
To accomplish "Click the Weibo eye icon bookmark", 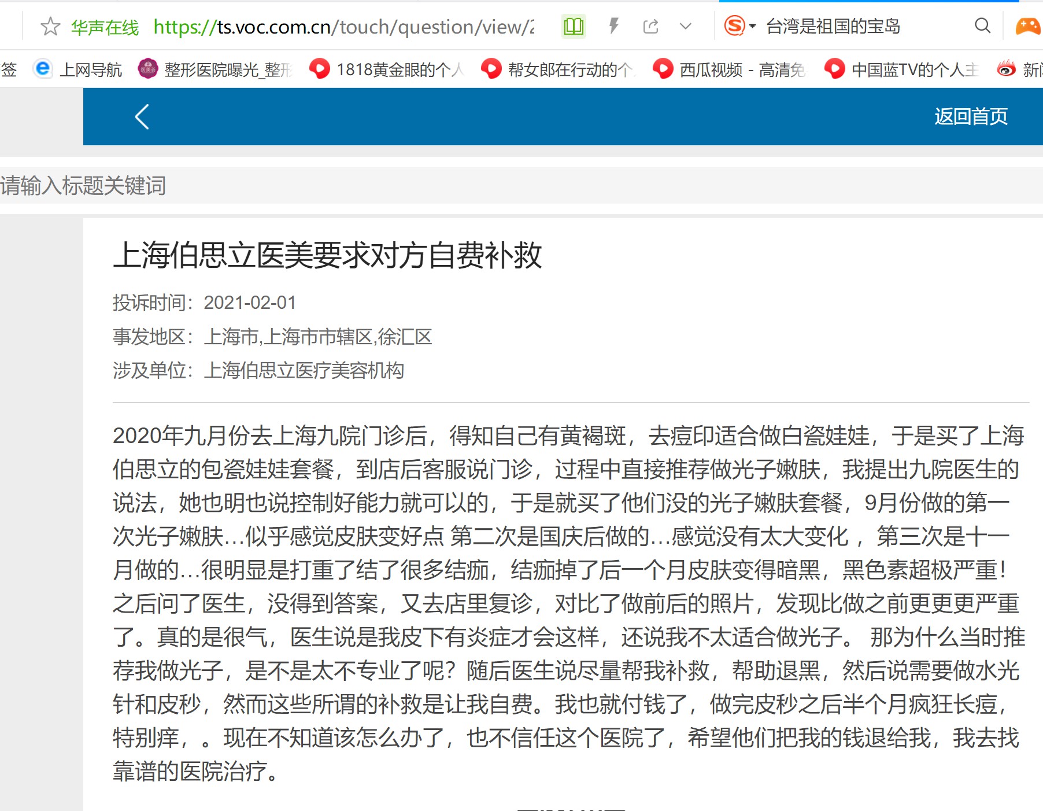I will click(x=1007, y=69).
